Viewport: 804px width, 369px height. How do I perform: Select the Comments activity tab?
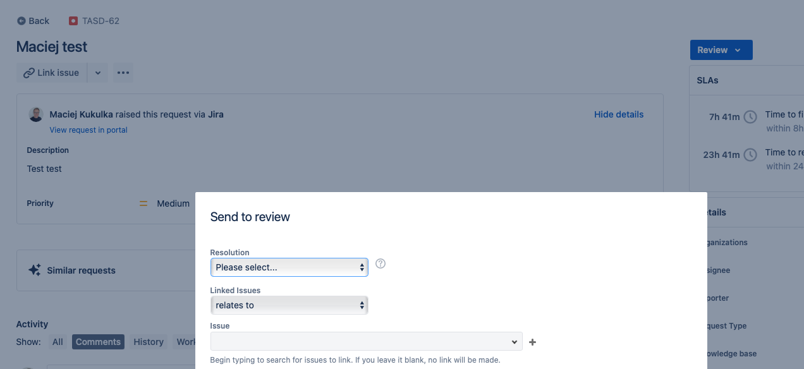[98, 342]
